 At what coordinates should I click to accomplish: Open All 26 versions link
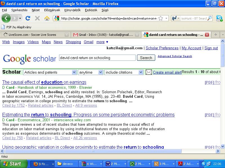pyautogui.click(x=85, y=138)
